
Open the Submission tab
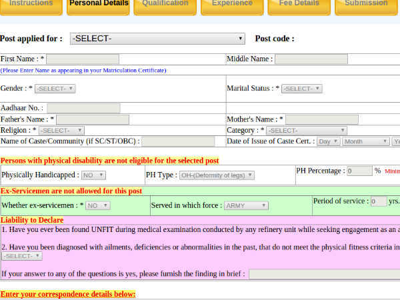[366, 7]
